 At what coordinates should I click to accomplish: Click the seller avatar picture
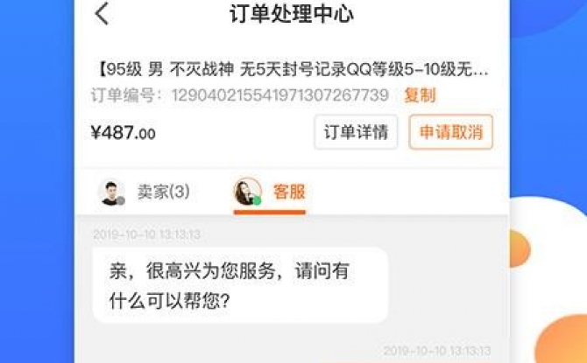coord(110,192)
